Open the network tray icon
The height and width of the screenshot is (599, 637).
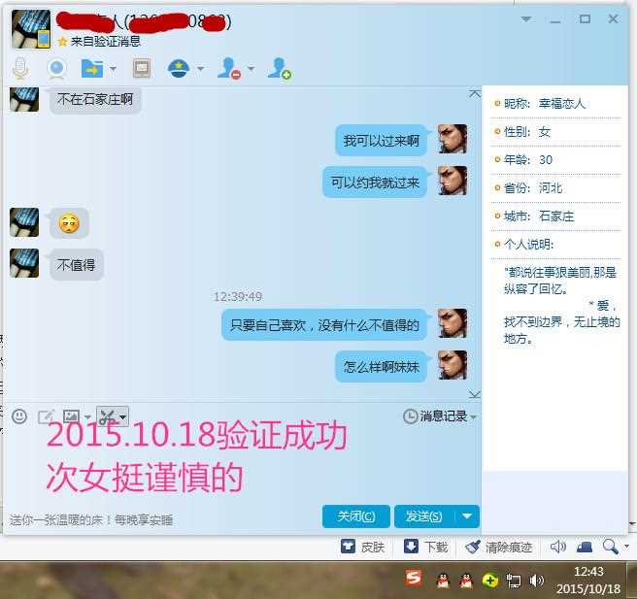tap(513, 582)
